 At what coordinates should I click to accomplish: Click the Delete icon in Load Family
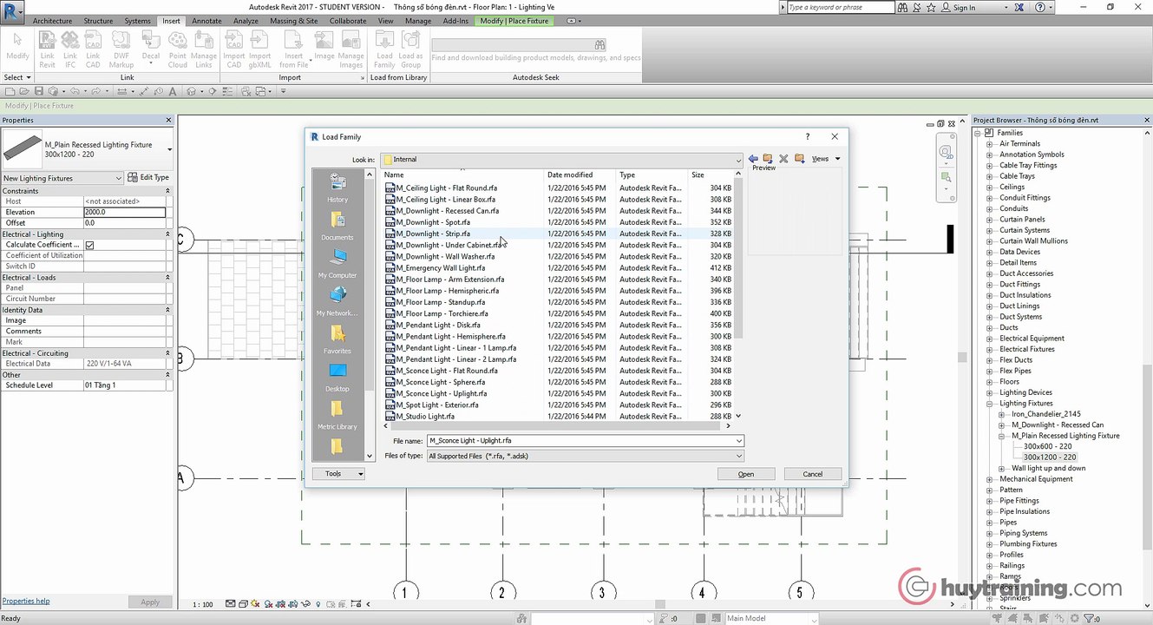tap(783, 159)
